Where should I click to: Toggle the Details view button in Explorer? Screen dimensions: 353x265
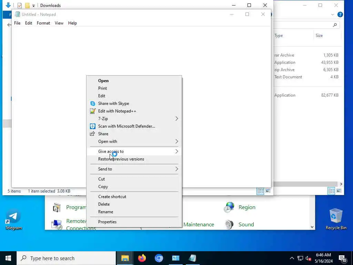click(x=260, y=191)
